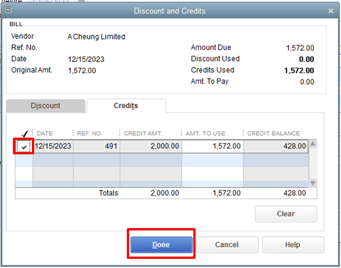
Task: Open the window menu icon in title bar
Action: (8, 10)
